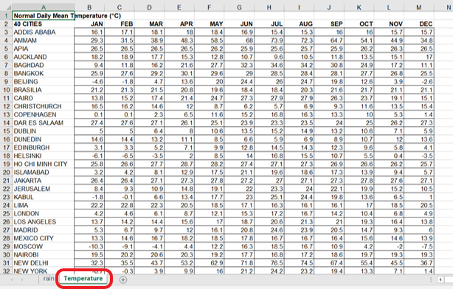Click Helsinki's February value -6.5
453x289 pixels.
(x=120, y=156)
